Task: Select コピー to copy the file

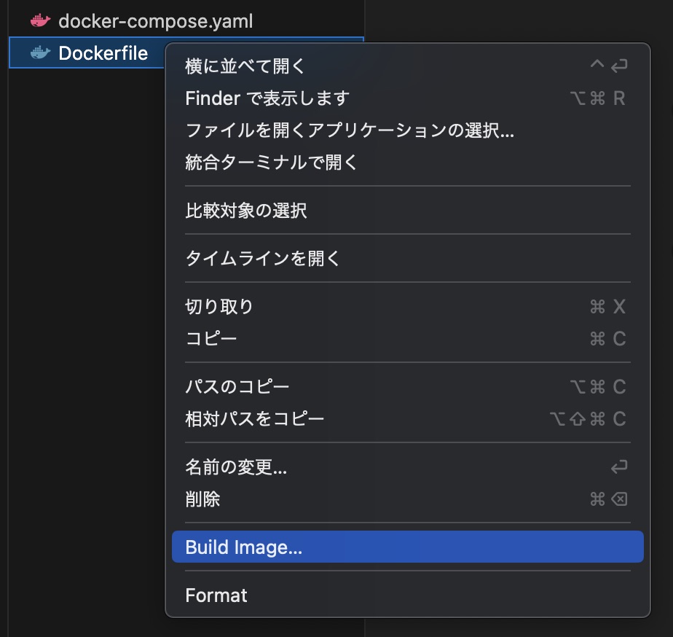Action: pos(211,338)
